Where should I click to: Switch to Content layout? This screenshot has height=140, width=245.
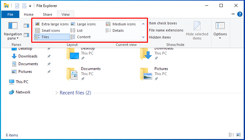(81, 37)
